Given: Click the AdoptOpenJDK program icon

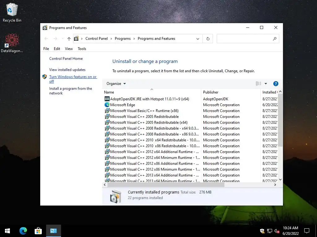Looking at the screenshot, I should (x=107, y=99).
